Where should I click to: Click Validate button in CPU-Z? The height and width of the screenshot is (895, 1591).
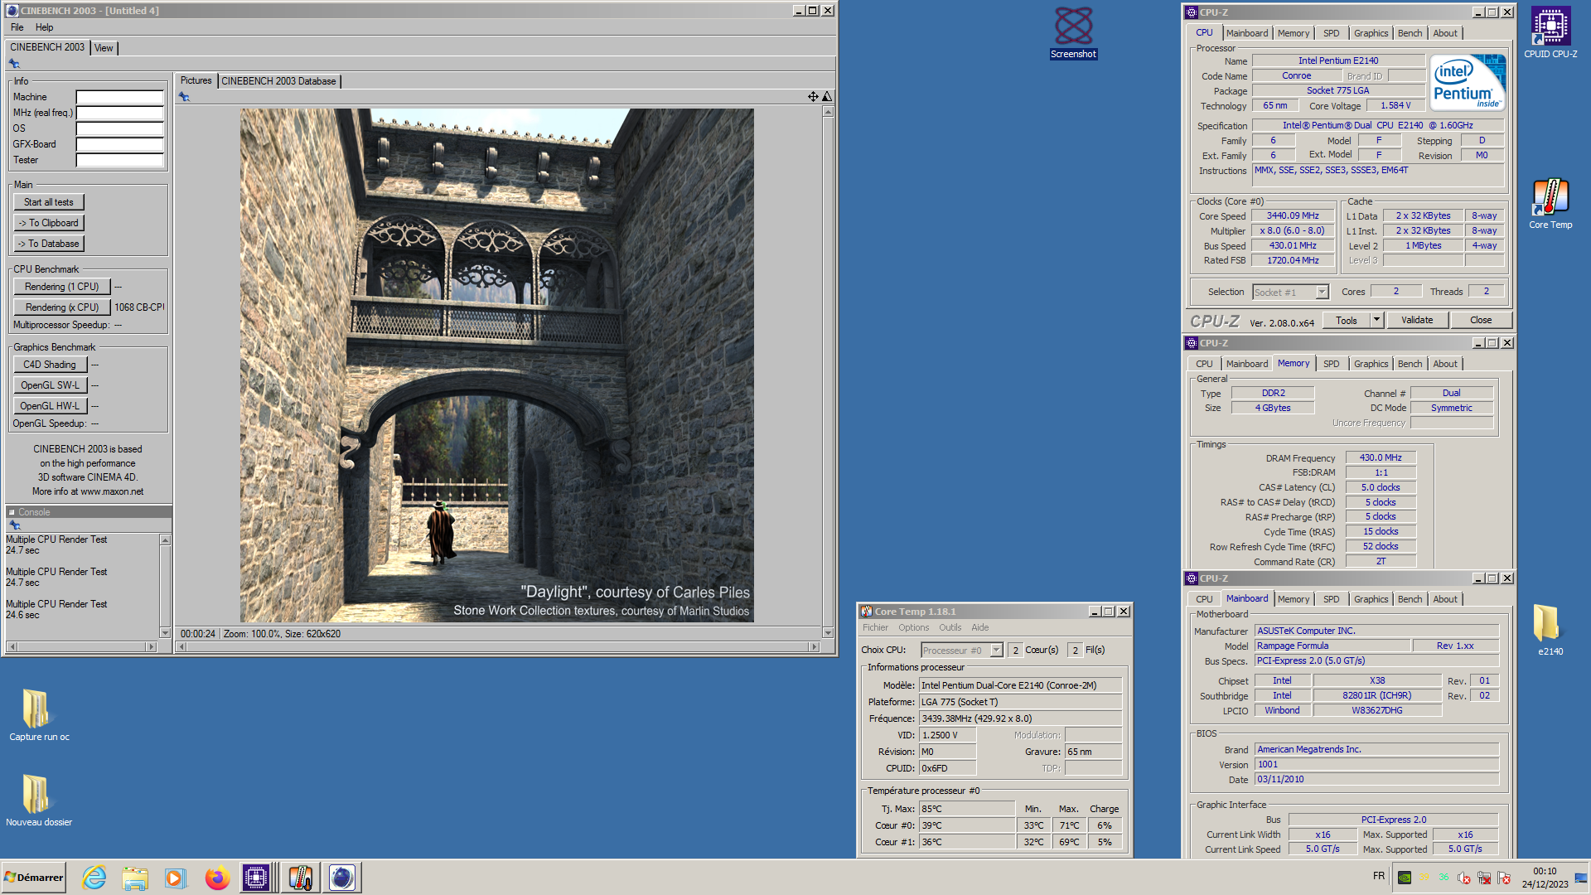point(1417,320)
